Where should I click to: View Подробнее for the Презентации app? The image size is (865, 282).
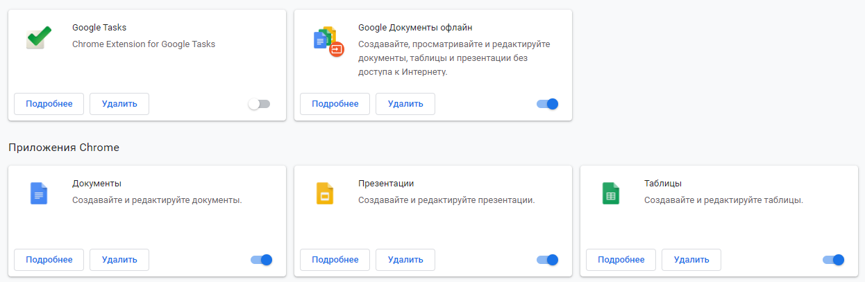tap(335, 260)
